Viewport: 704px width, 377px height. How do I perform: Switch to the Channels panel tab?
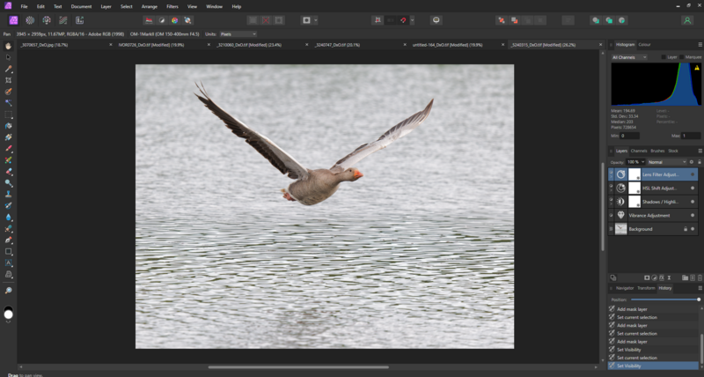click(639, 151)
